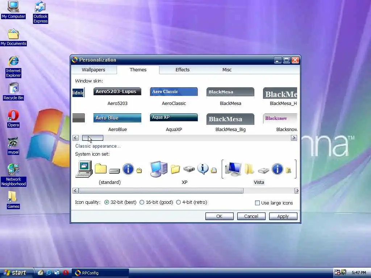Screen dimensions: 371x278
Task: Launch Opera from quick launch
Action: coord(66,273)
